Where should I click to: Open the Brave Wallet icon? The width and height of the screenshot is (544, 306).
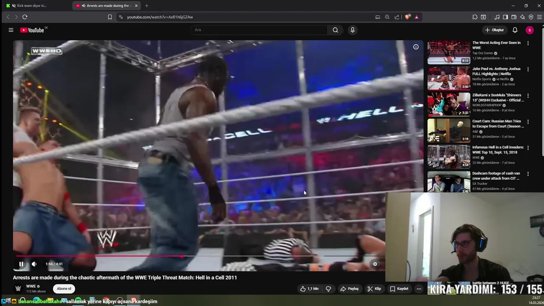[514, 17]
